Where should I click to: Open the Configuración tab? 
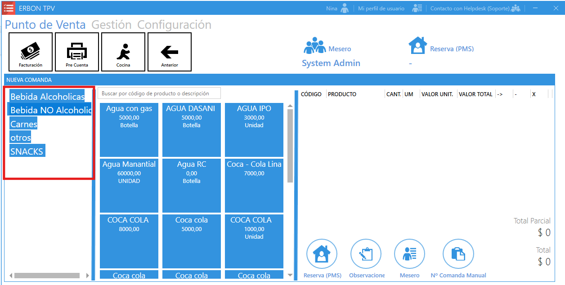tap(174, 25)
